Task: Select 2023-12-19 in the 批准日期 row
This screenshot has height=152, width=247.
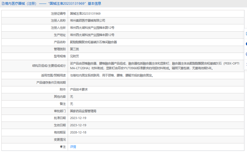Action: pos(78,118)
